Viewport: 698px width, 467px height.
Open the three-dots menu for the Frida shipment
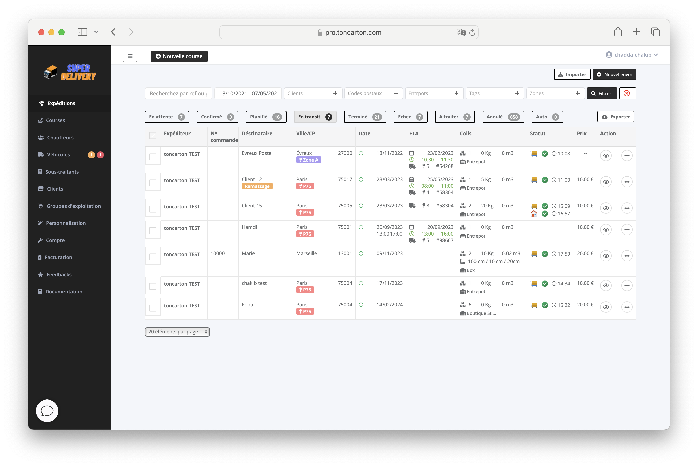coord(627,307)
